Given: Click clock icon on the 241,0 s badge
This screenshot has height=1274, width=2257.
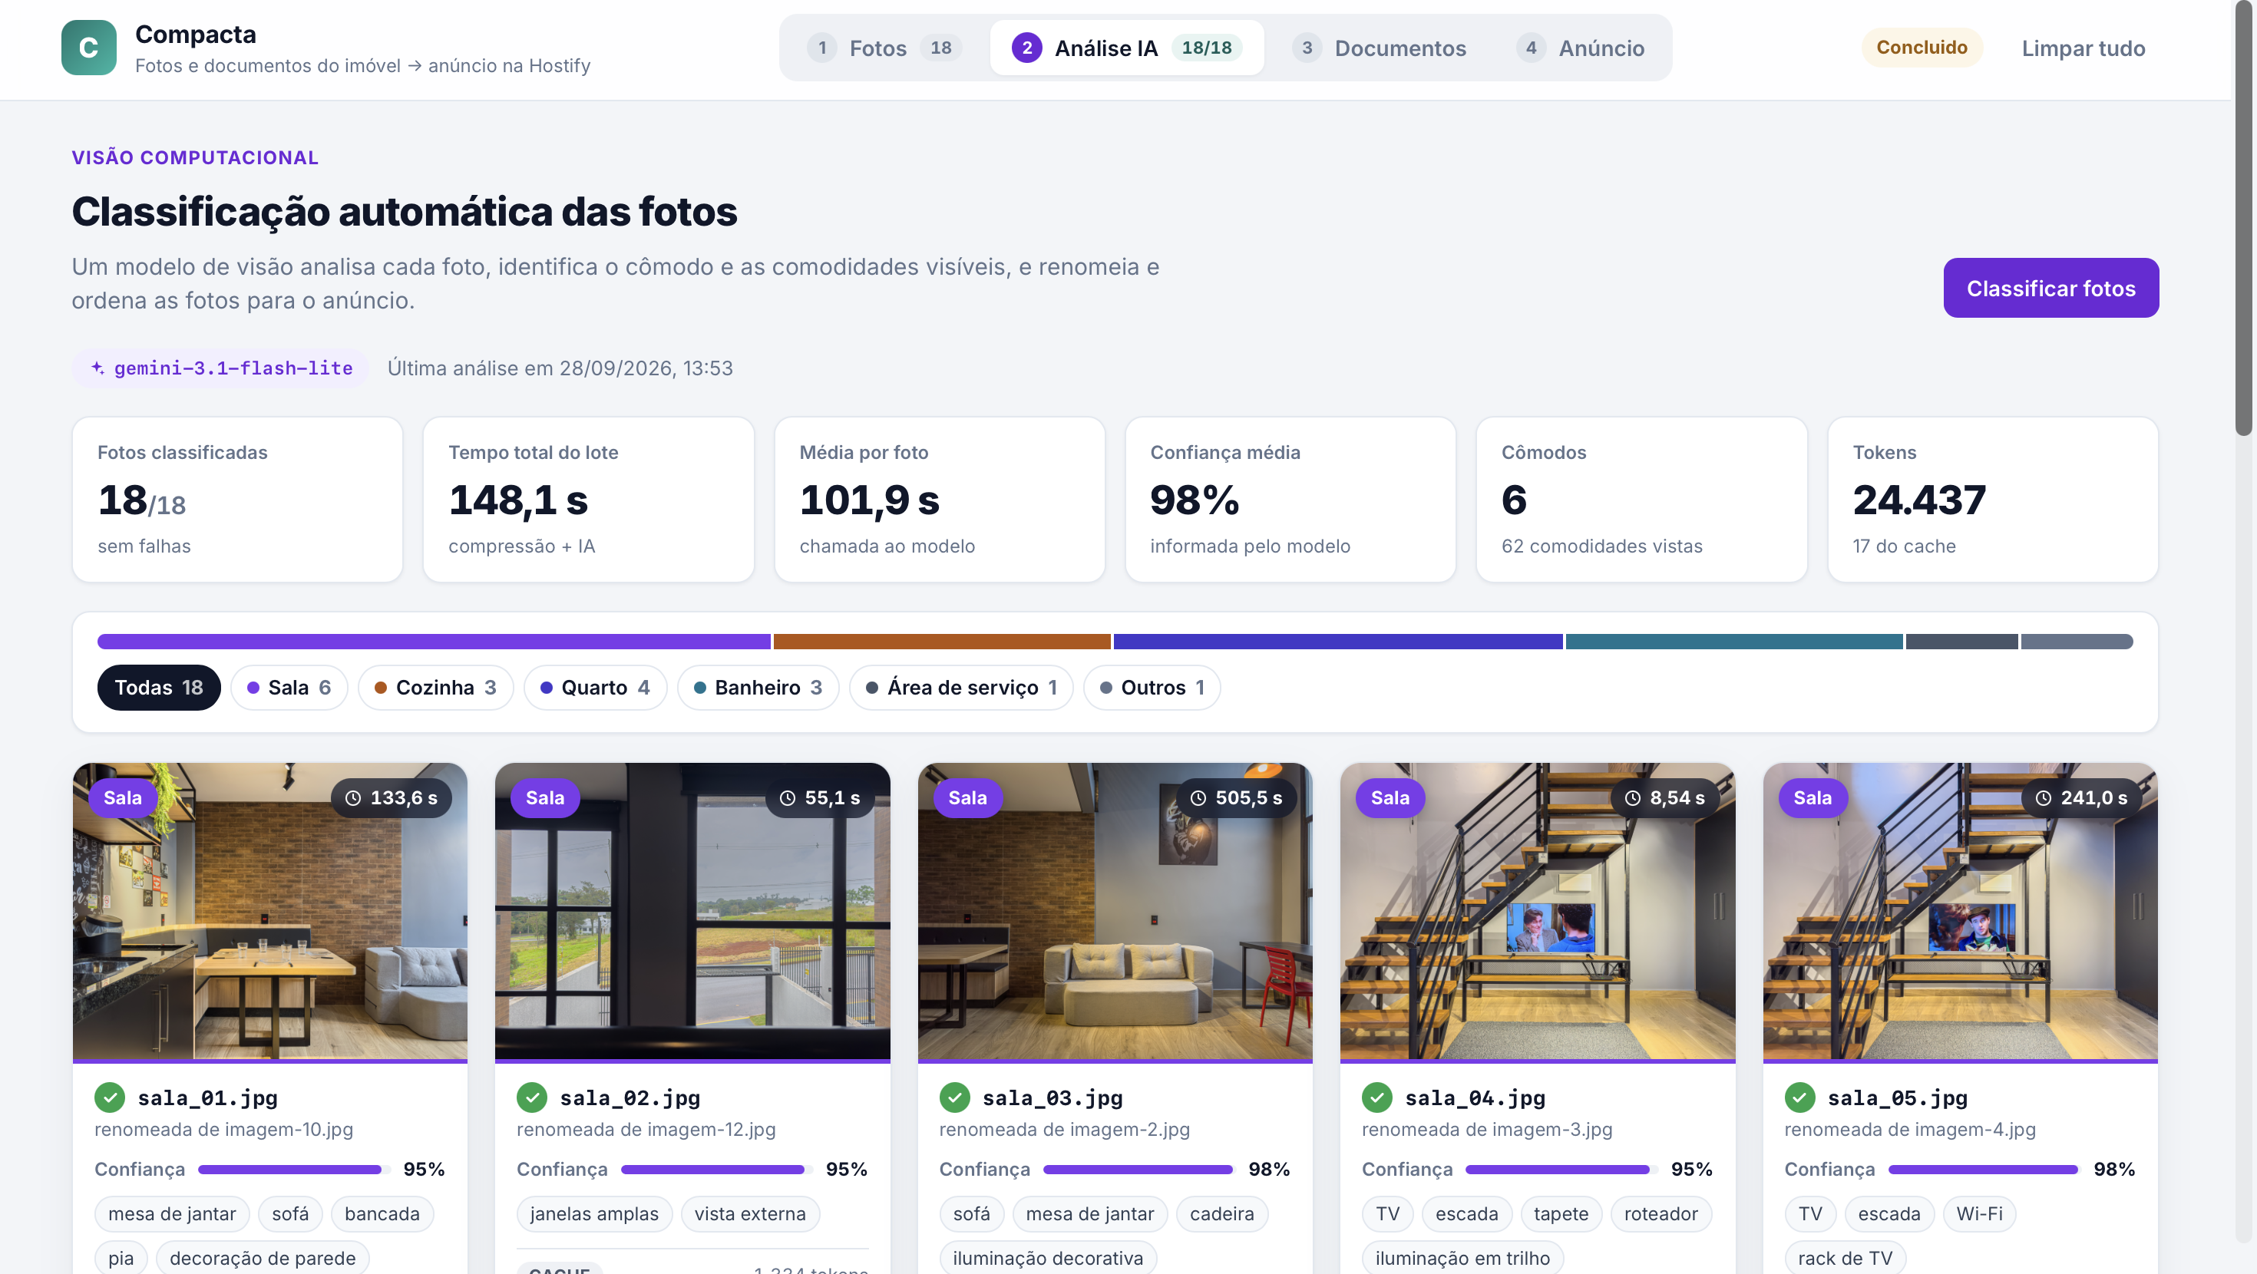Looking at the screenshot, I should [2044, 798].
